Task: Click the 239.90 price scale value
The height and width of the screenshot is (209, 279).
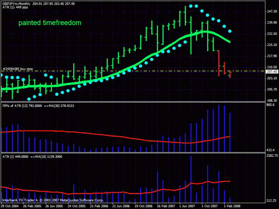Action: click(272, 23)
